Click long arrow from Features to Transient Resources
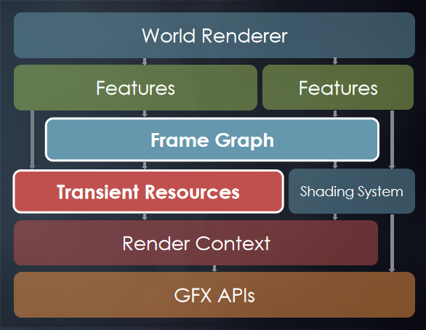 (32, 140)
